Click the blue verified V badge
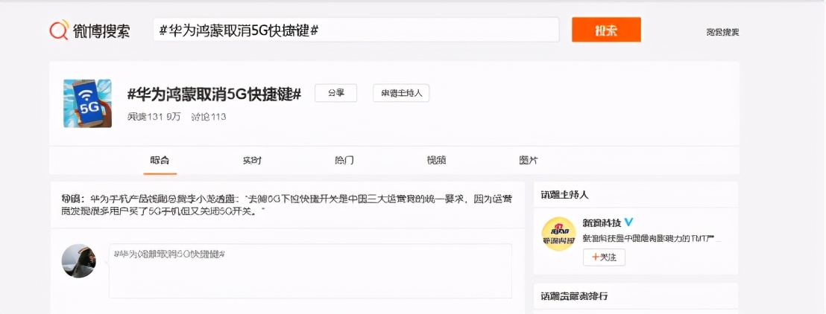This screenshot has width=826, height=314. click(628, 222)
